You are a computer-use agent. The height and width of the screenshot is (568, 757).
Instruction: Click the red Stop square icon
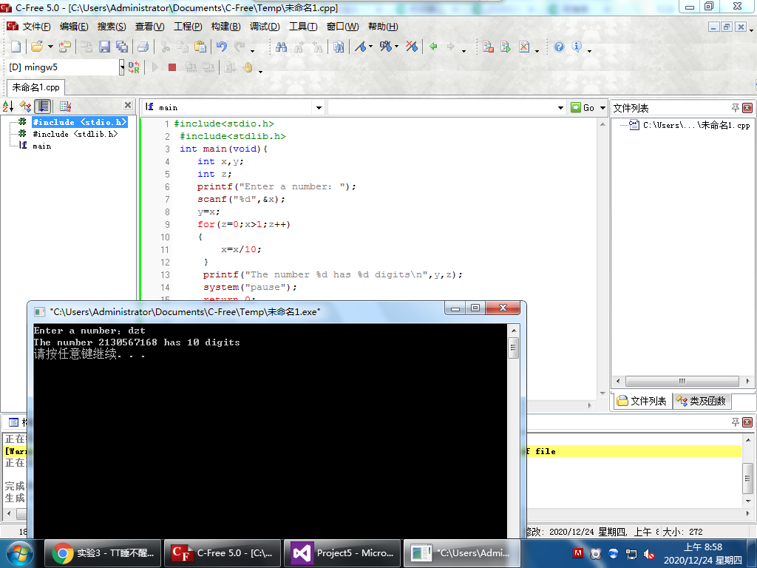pyautogui.click(x=172, y=67)
